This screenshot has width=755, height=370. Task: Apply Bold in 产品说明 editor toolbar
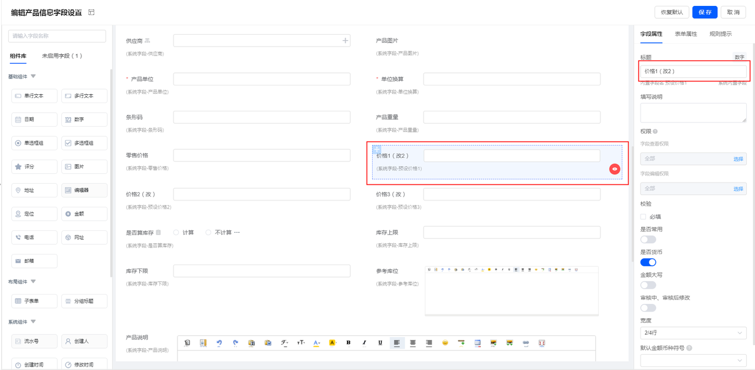point(349,342)
